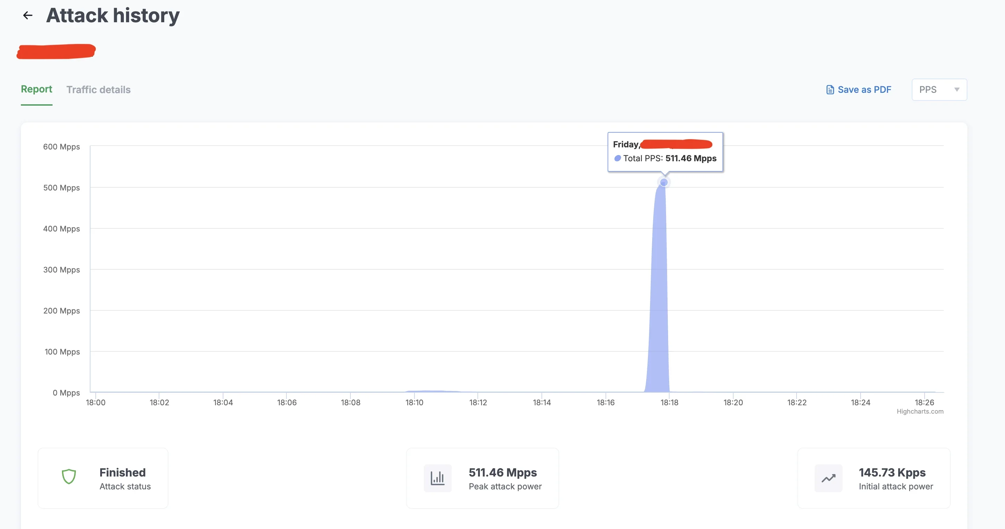Click the 500 Mpps y-axis label

coord(61,187)
